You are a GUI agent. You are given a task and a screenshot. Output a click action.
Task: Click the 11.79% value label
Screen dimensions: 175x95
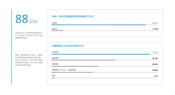(x=155, y=29)
